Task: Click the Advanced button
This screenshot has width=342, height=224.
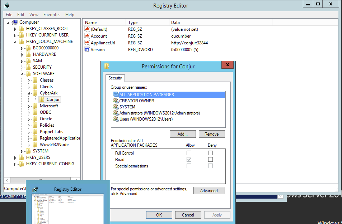Action: point(209,190)
